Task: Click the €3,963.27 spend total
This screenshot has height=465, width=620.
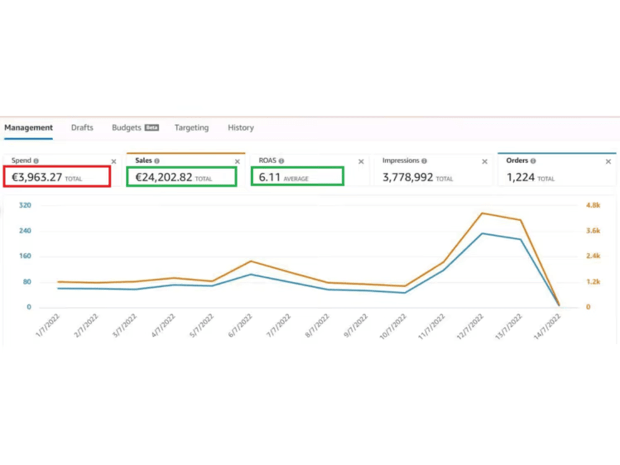Action: pos(37,177)
